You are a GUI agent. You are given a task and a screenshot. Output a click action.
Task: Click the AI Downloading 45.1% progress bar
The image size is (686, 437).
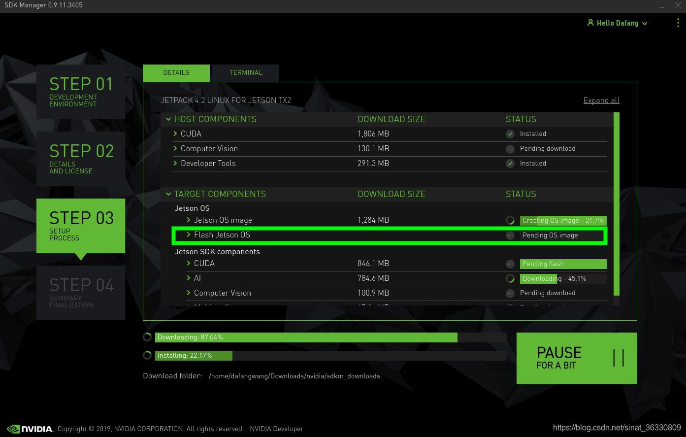pyautogui.click(x=563, y=278)
